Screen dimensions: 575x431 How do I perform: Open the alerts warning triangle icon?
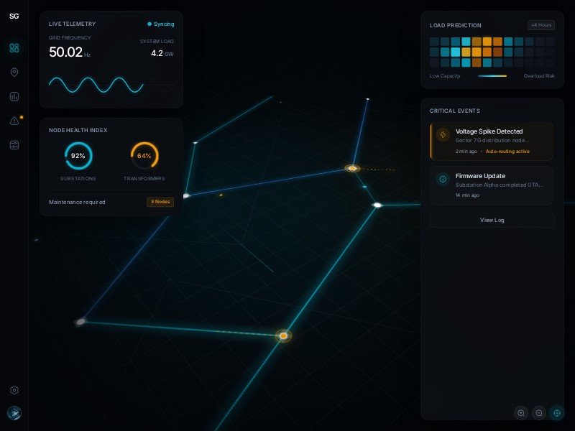pyautogui.click(x=14, y=121)
